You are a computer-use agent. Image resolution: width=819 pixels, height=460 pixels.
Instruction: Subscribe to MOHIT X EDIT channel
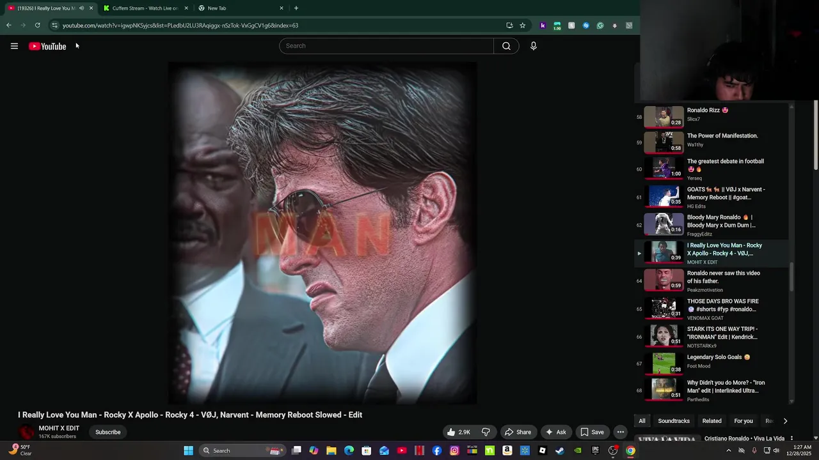(108, 432)
